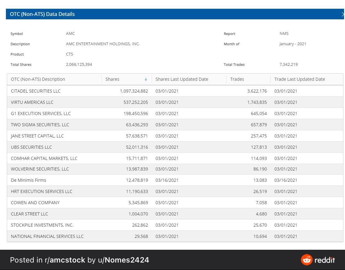This screenshot has height=270, width=345.
Task: Click De Minimis shares value 12,478,819
Action: 137,180
